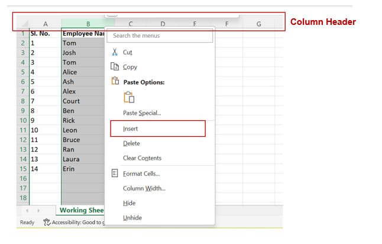Click the cell containing 'Bruce'
This screenshot has height=244, width=382.
click(83, 140)
